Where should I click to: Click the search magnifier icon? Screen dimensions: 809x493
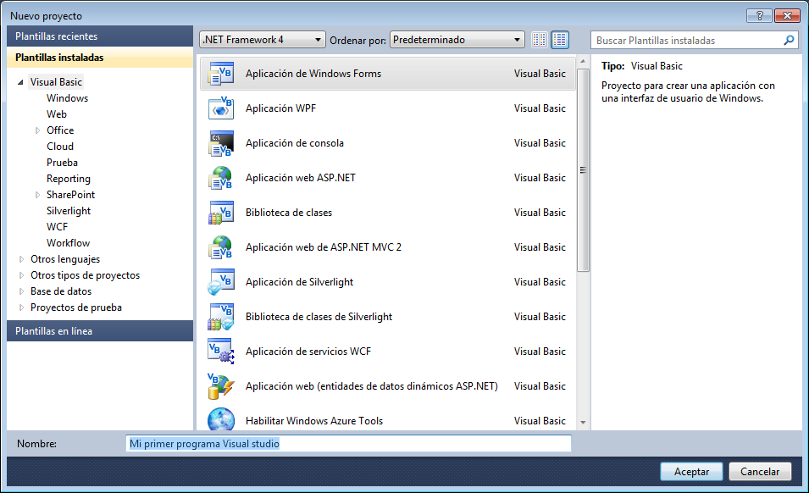pyautogui.click(x=789, y=39)
